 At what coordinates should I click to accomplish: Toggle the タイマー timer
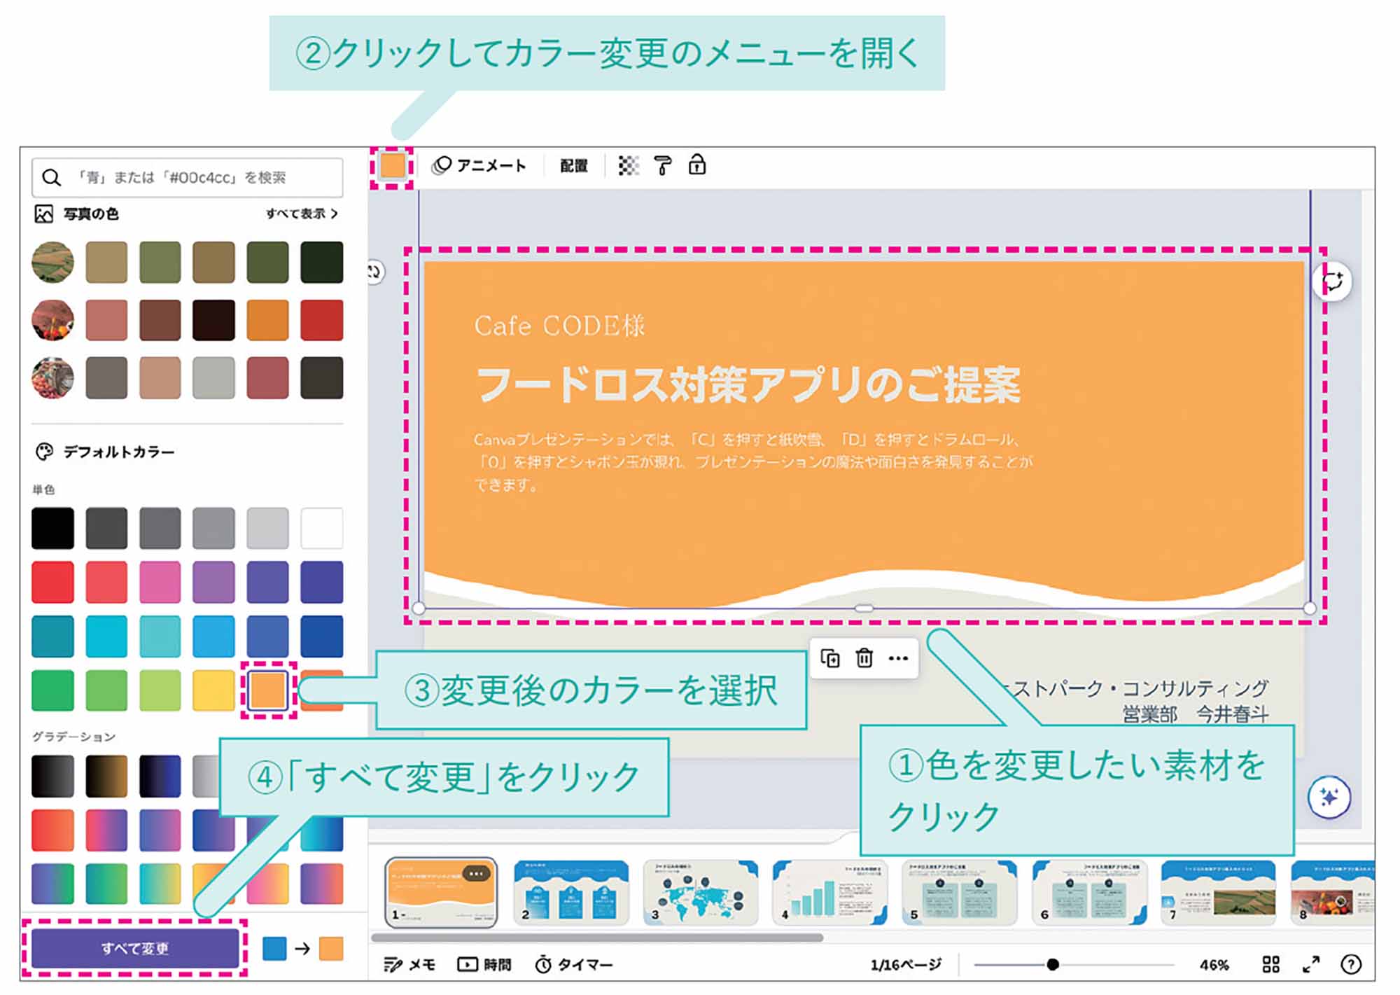(x=574, y=965)
